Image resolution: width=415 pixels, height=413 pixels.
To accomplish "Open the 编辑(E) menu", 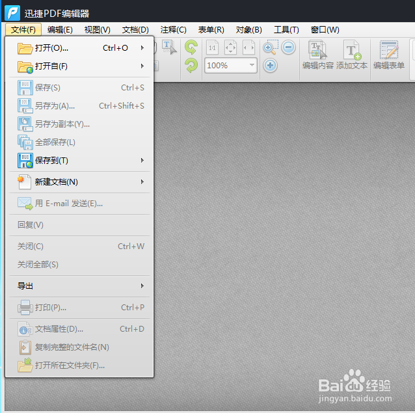I will 60,30.
